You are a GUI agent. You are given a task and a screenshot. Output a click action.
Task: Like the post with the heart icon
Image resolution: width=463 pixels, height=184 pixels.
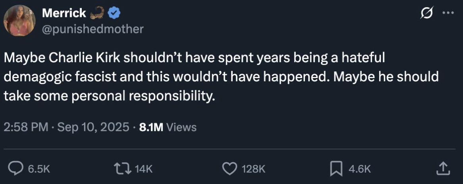click(229, 169)
